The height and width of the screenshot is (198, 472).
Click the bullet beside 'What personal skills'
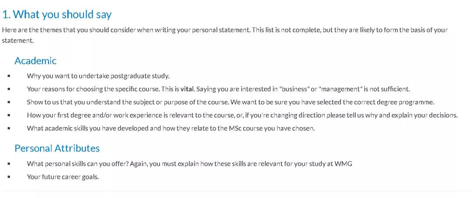tap(9, 164)
